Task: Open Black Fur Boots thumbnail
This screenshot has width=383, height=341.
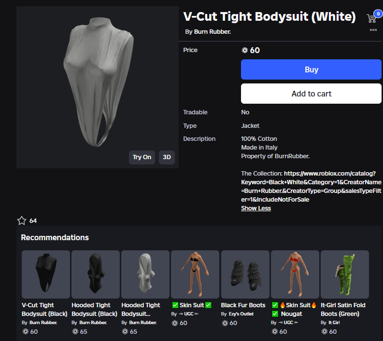Action: pos(245,274)
